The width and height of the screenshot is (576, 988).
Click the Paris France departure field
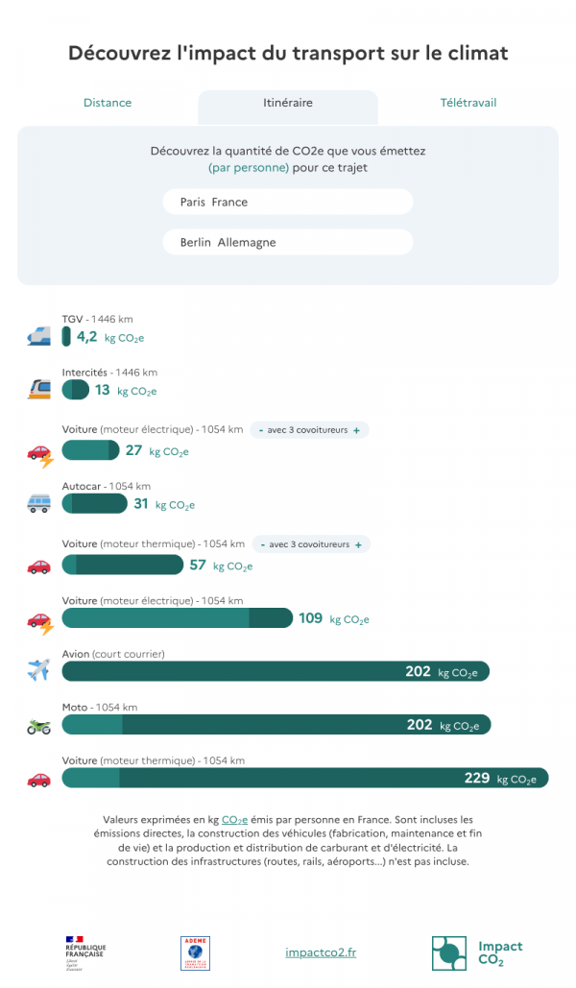point(288,202)
